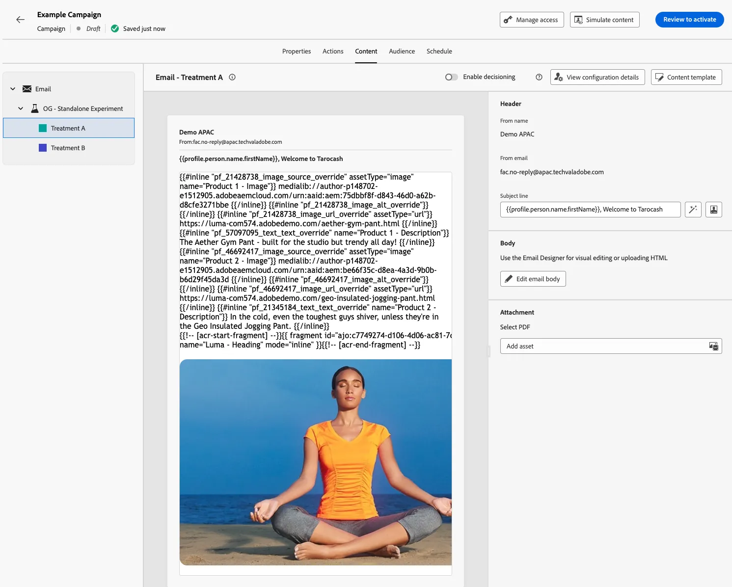Select Treatment A in the tree
Viewport: 732px width, 587px height.
pos(69,128)
